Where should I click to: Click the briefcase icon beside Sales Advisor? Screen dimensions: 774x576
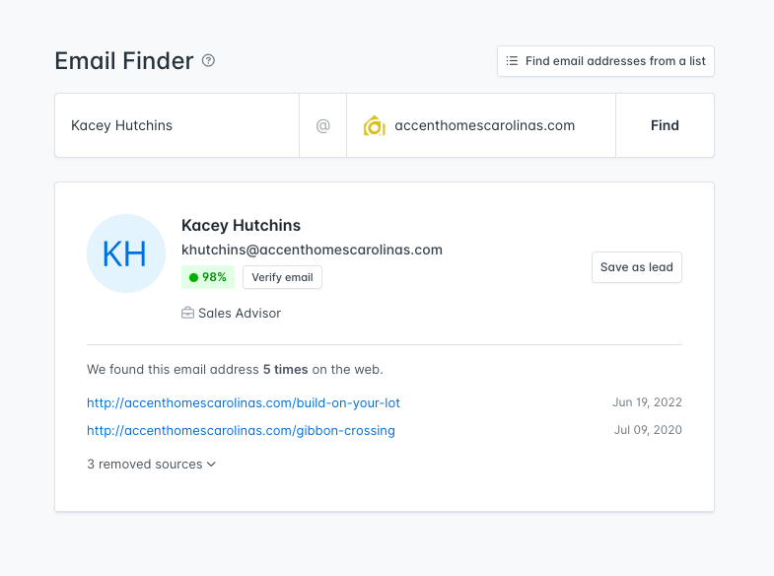pos(187,313)
